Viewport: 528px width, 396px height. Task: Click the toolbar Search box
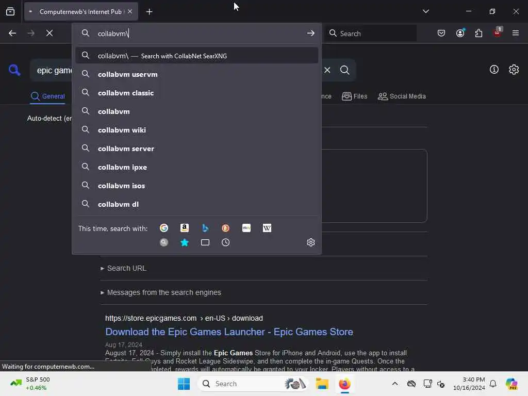[x=371, y=34]
